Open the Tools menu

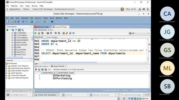point(52,18)
